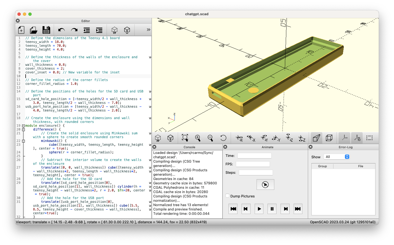Viewport: 394px width, 245px height.
Task: Toggle orthogonal projection view
Action: click(329, 138)
